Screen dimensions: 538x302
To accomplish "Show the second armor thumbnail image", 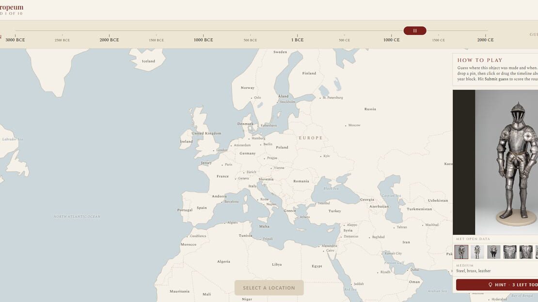I will (x=477, y=252).
